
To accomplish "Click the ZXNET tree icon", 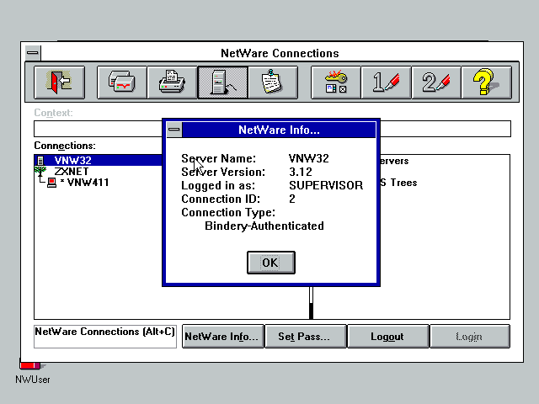I will [x=40, y=171].
